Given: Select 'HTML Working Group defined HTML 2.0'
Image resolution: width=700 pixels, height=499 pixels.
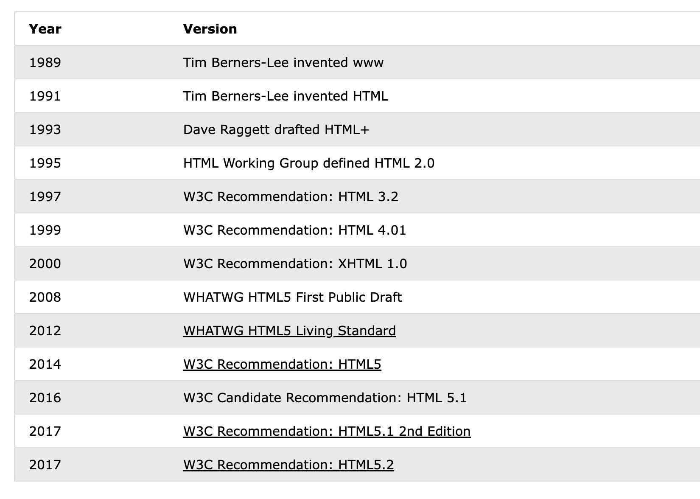Looking at the screenshot, I should pos(309,163).
